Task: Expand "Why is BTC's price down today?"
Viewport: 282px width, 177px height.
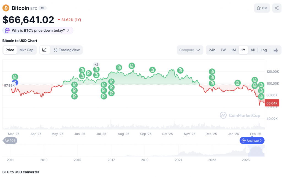Action: 38,30
